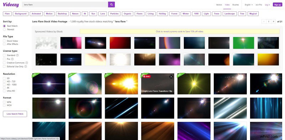Check the SD resolution box

(x=4, y=78)
